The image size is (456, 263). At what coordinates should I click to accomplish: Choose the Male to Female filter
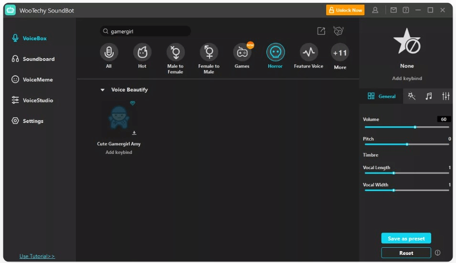[175, 52]
